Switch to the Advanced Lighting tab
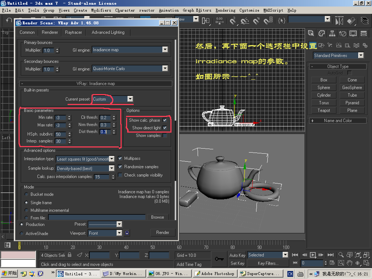The width and height of the screenshot is (372, 279). (108, 32)
